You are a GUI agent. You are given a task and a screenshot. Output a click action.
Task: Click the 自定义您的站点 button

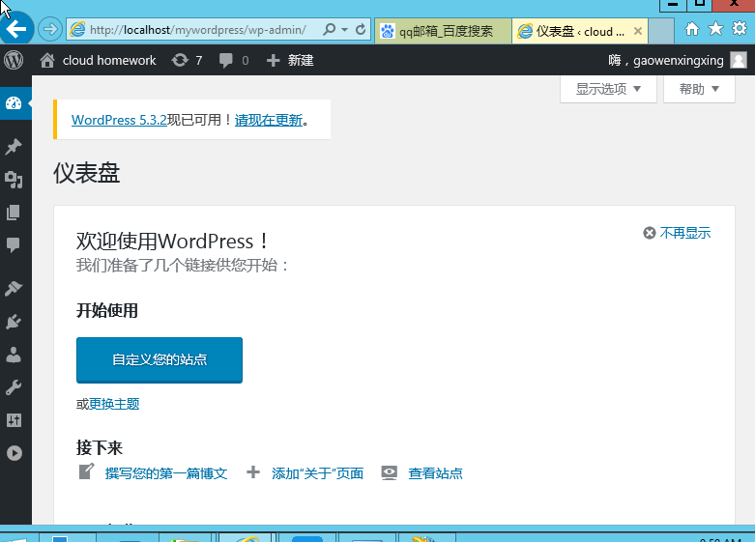(x=160, y=360)
